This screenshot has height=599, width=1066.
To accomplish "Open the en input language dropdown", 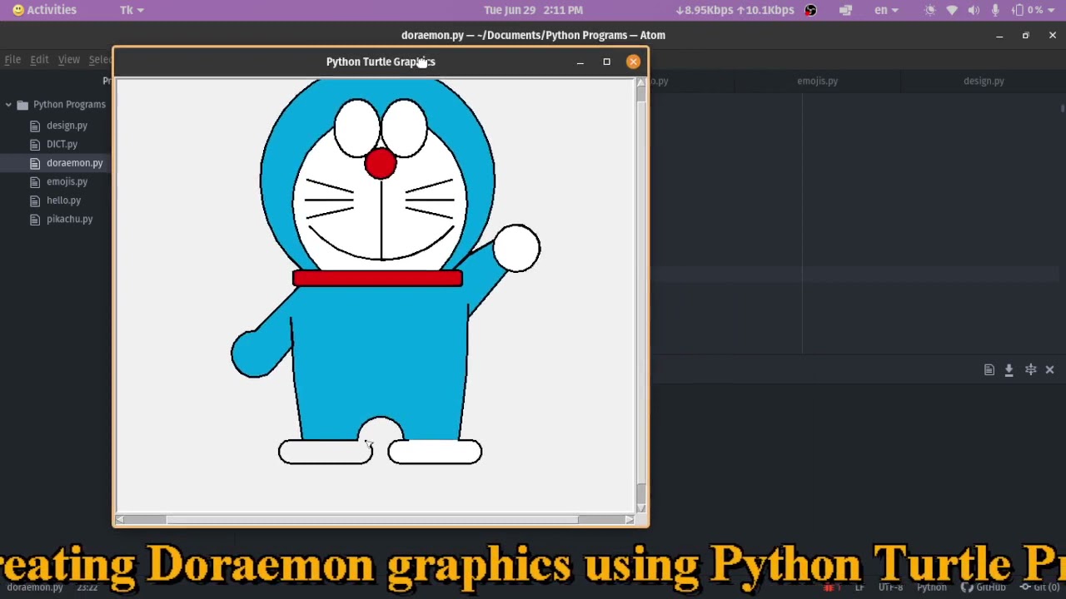I will 886,10.
